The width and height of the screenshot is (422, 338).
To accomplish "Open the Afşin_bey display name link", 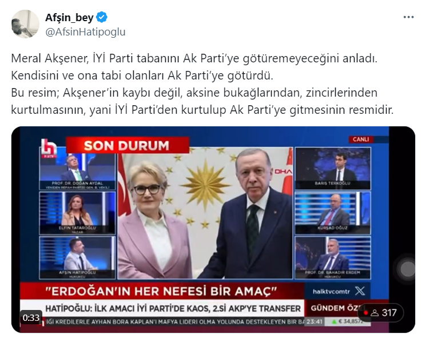I will [x=69, y=18].
